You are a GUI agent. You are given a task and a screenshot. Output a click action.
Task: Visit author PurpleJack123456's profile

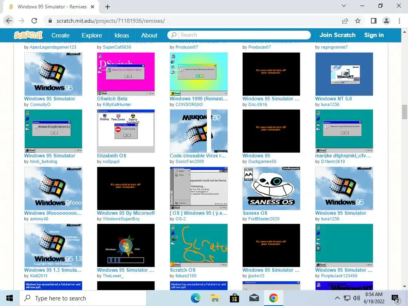pyautogui.click(x=339, y=276)
